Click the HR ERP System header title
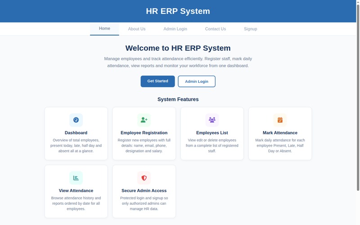This screenshot has width=360, height=225. 178,11
